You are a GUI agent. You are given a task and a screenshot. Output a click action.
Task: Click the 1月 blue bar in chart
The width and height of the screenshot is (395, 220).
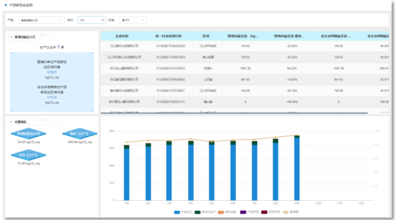(127, 174)
